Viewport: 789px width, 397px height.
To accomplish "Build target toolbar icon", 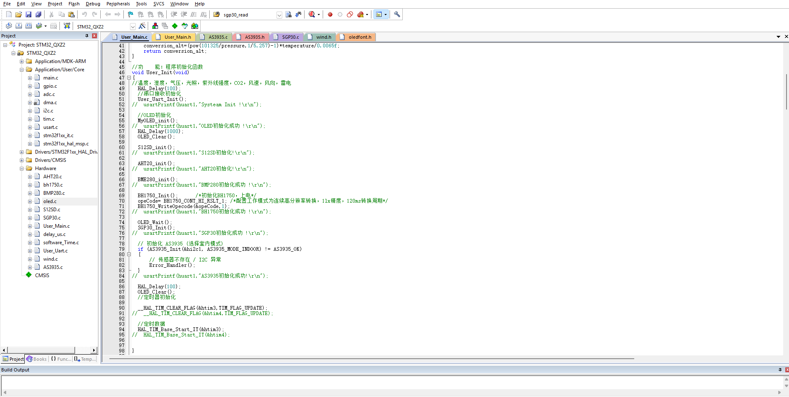I will point(19,26).
